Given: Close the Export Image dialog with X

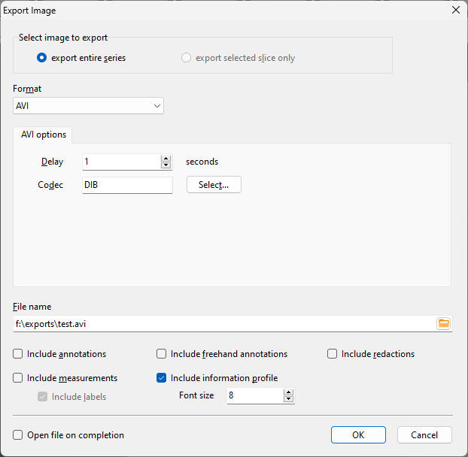Looking at the screenshot, I should [454, 11].
